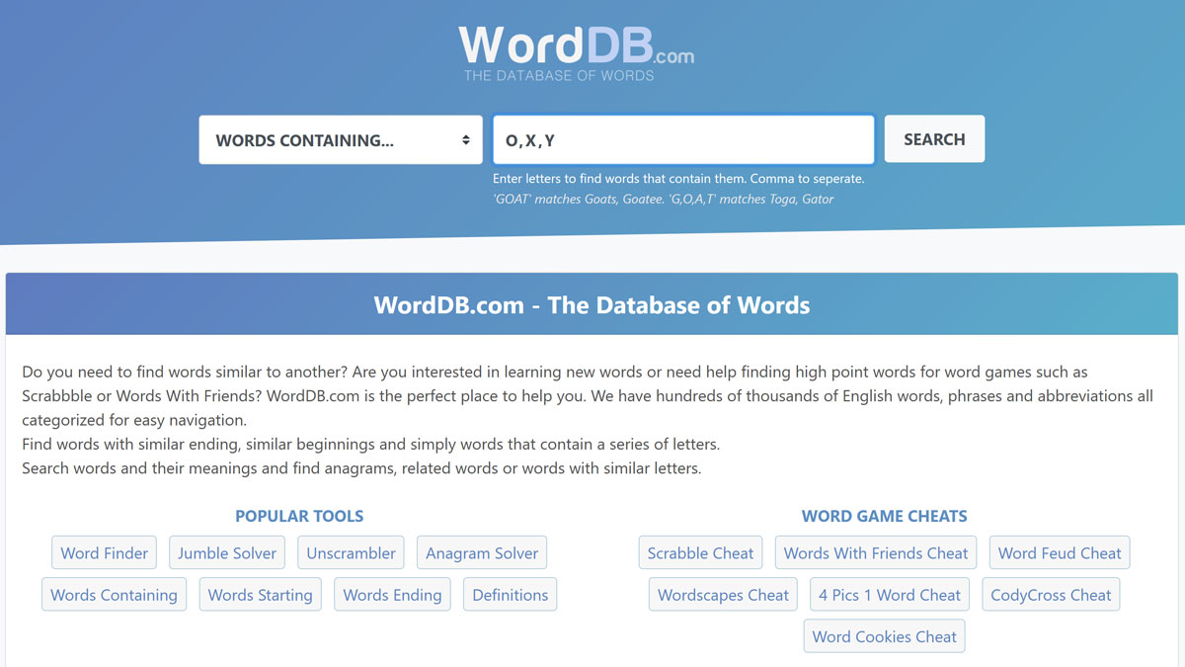Open the Wordscapes Cheat link
Viewport: 1185px width, 667px height.
[723, 595]
